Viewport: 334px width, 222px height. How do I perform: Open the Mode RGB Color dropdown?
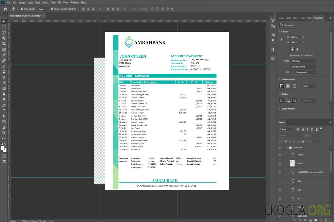(303, 61)
